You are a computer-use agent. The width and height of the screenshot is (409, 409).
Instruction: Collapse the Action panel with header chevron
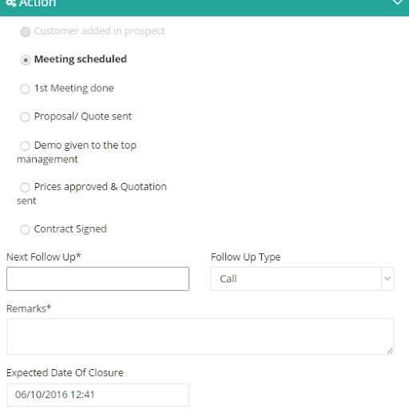[x=398, y=2]
